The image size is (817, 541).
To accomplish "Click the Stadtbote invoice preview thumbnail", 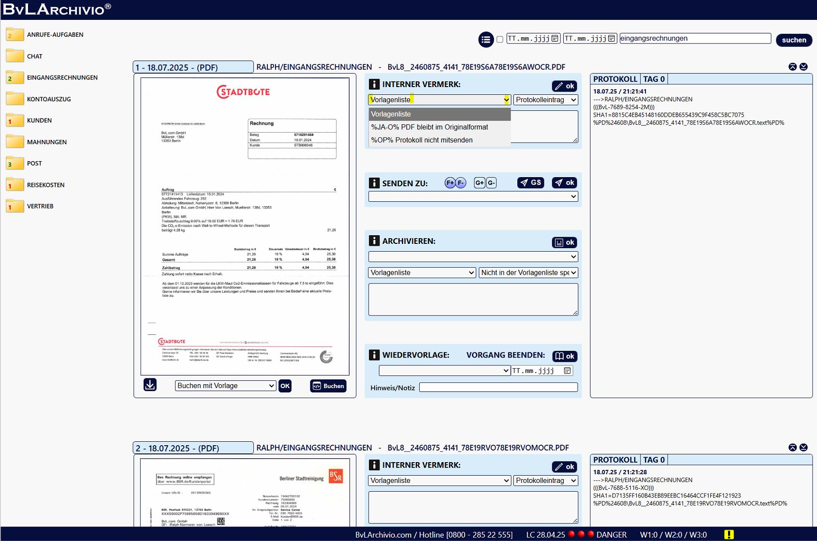I will click(245, 226).
